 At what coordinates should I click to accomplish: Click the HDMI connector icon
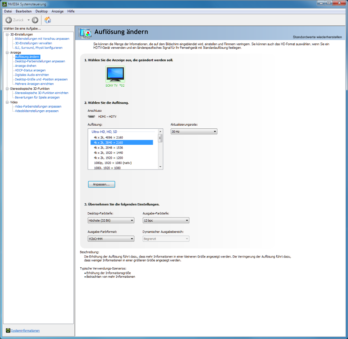click(92, 117)
